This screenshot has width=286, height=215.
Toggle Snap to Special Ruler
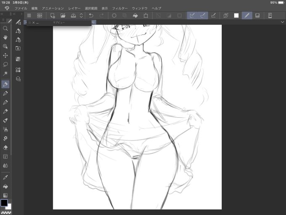coord(203,16)
